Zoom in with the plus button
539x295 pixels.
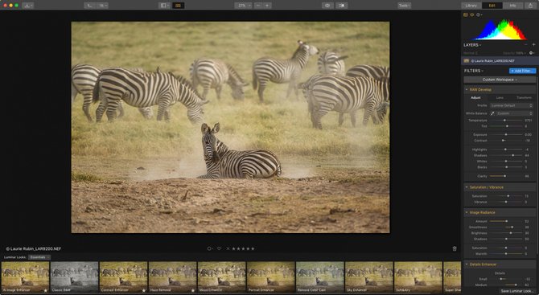(267, 6)
